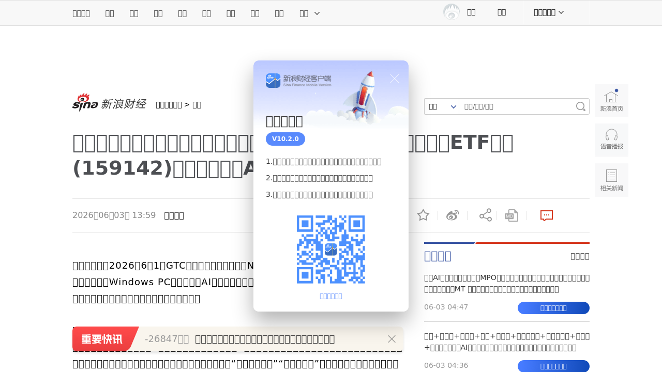
Task: Click blue button beside 06-03 04:47
Action: pos(553,308)
